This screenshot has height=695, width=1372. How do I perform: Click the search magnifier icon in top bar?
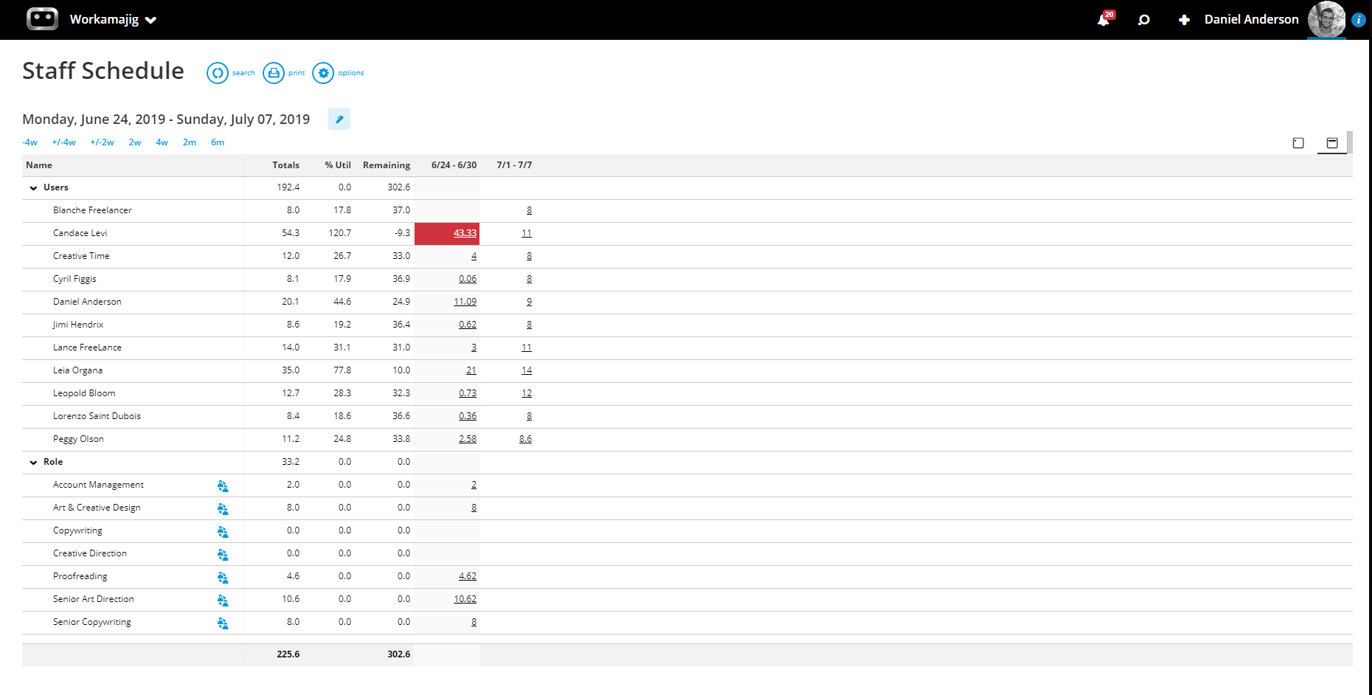click(1143, 20)
